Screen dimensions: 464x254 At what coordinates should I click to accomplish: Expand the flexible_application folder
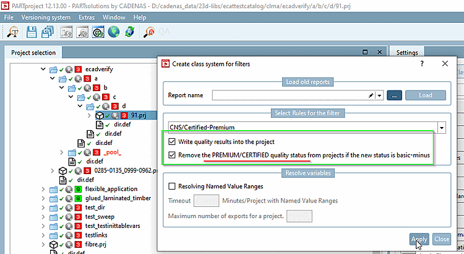43,189
